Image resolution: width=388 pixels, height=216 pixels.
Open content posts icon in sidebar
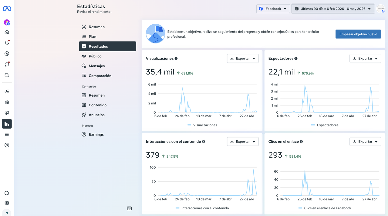tap(7, 75)
